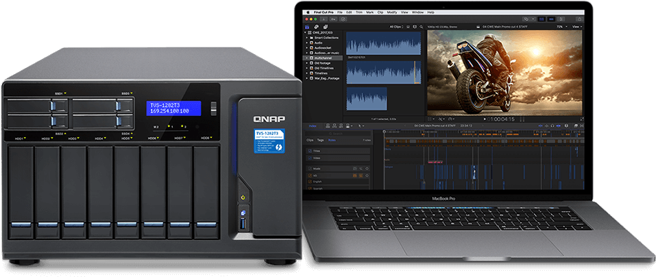Toggle the inspector panel button

[x=561, y=19]
